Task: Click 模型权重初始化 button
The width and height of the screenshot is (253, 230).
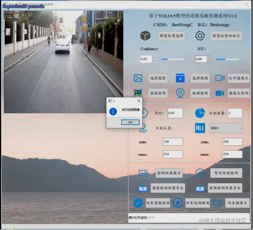Action: [x=226, y=36]
